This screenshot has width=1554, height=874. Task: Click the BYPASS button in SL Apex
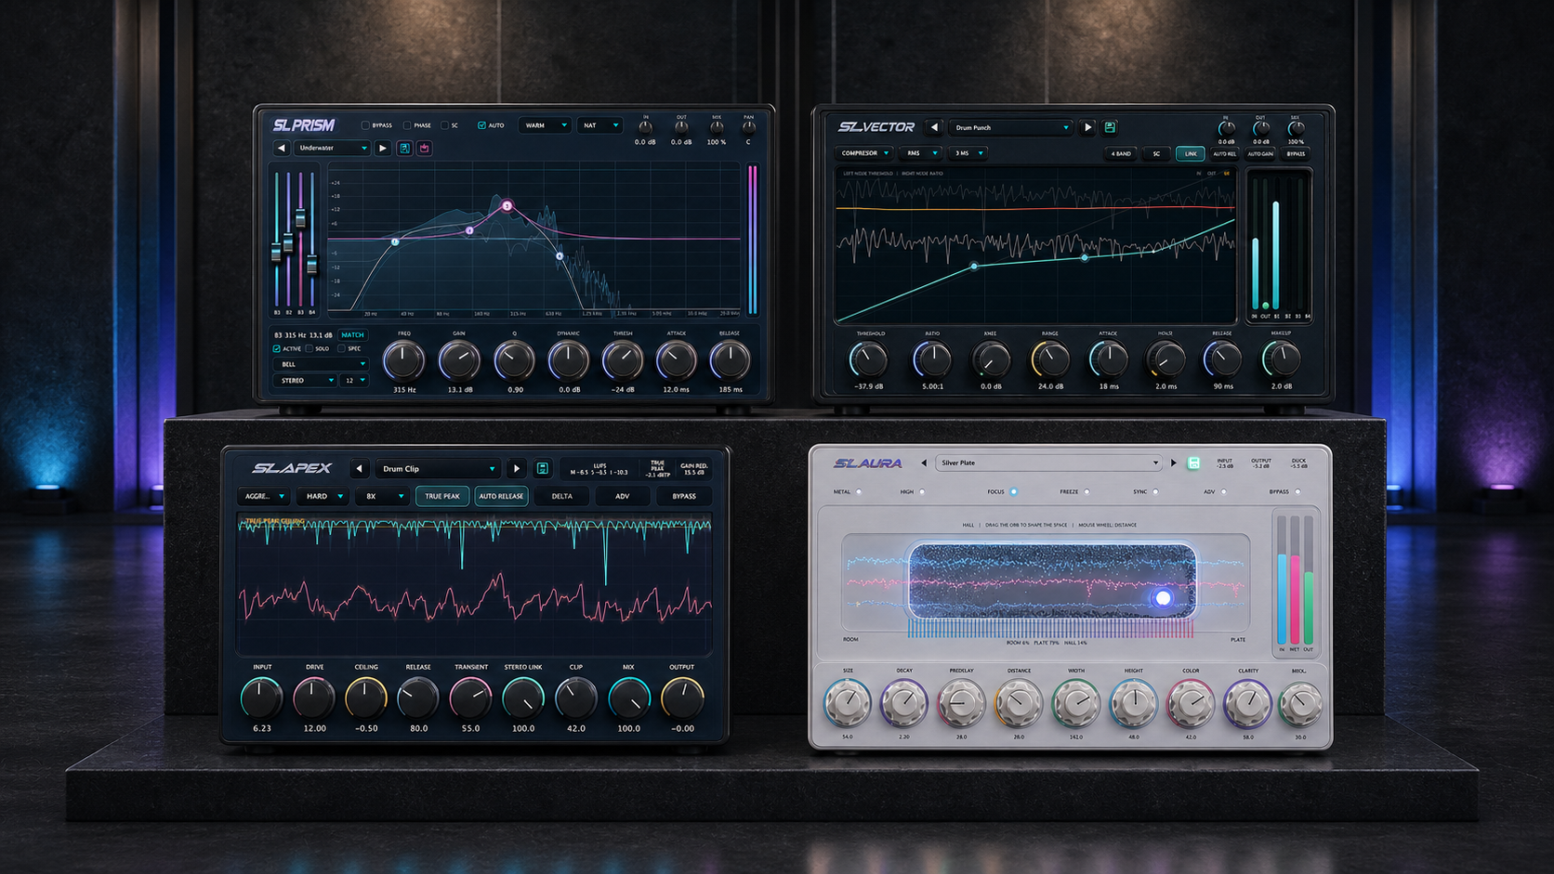click(x=684, y=496)
